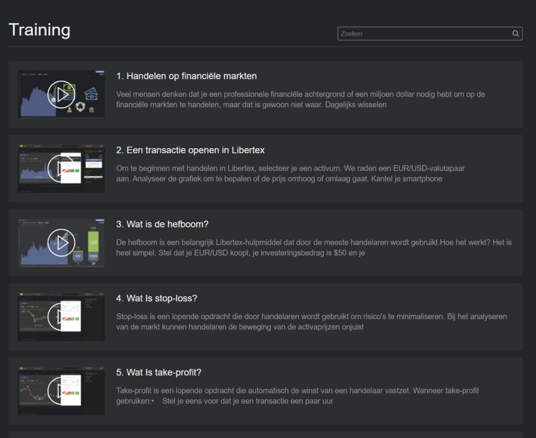Click the description starting 'Om te beginnen met handelen'

pos(290,173)
